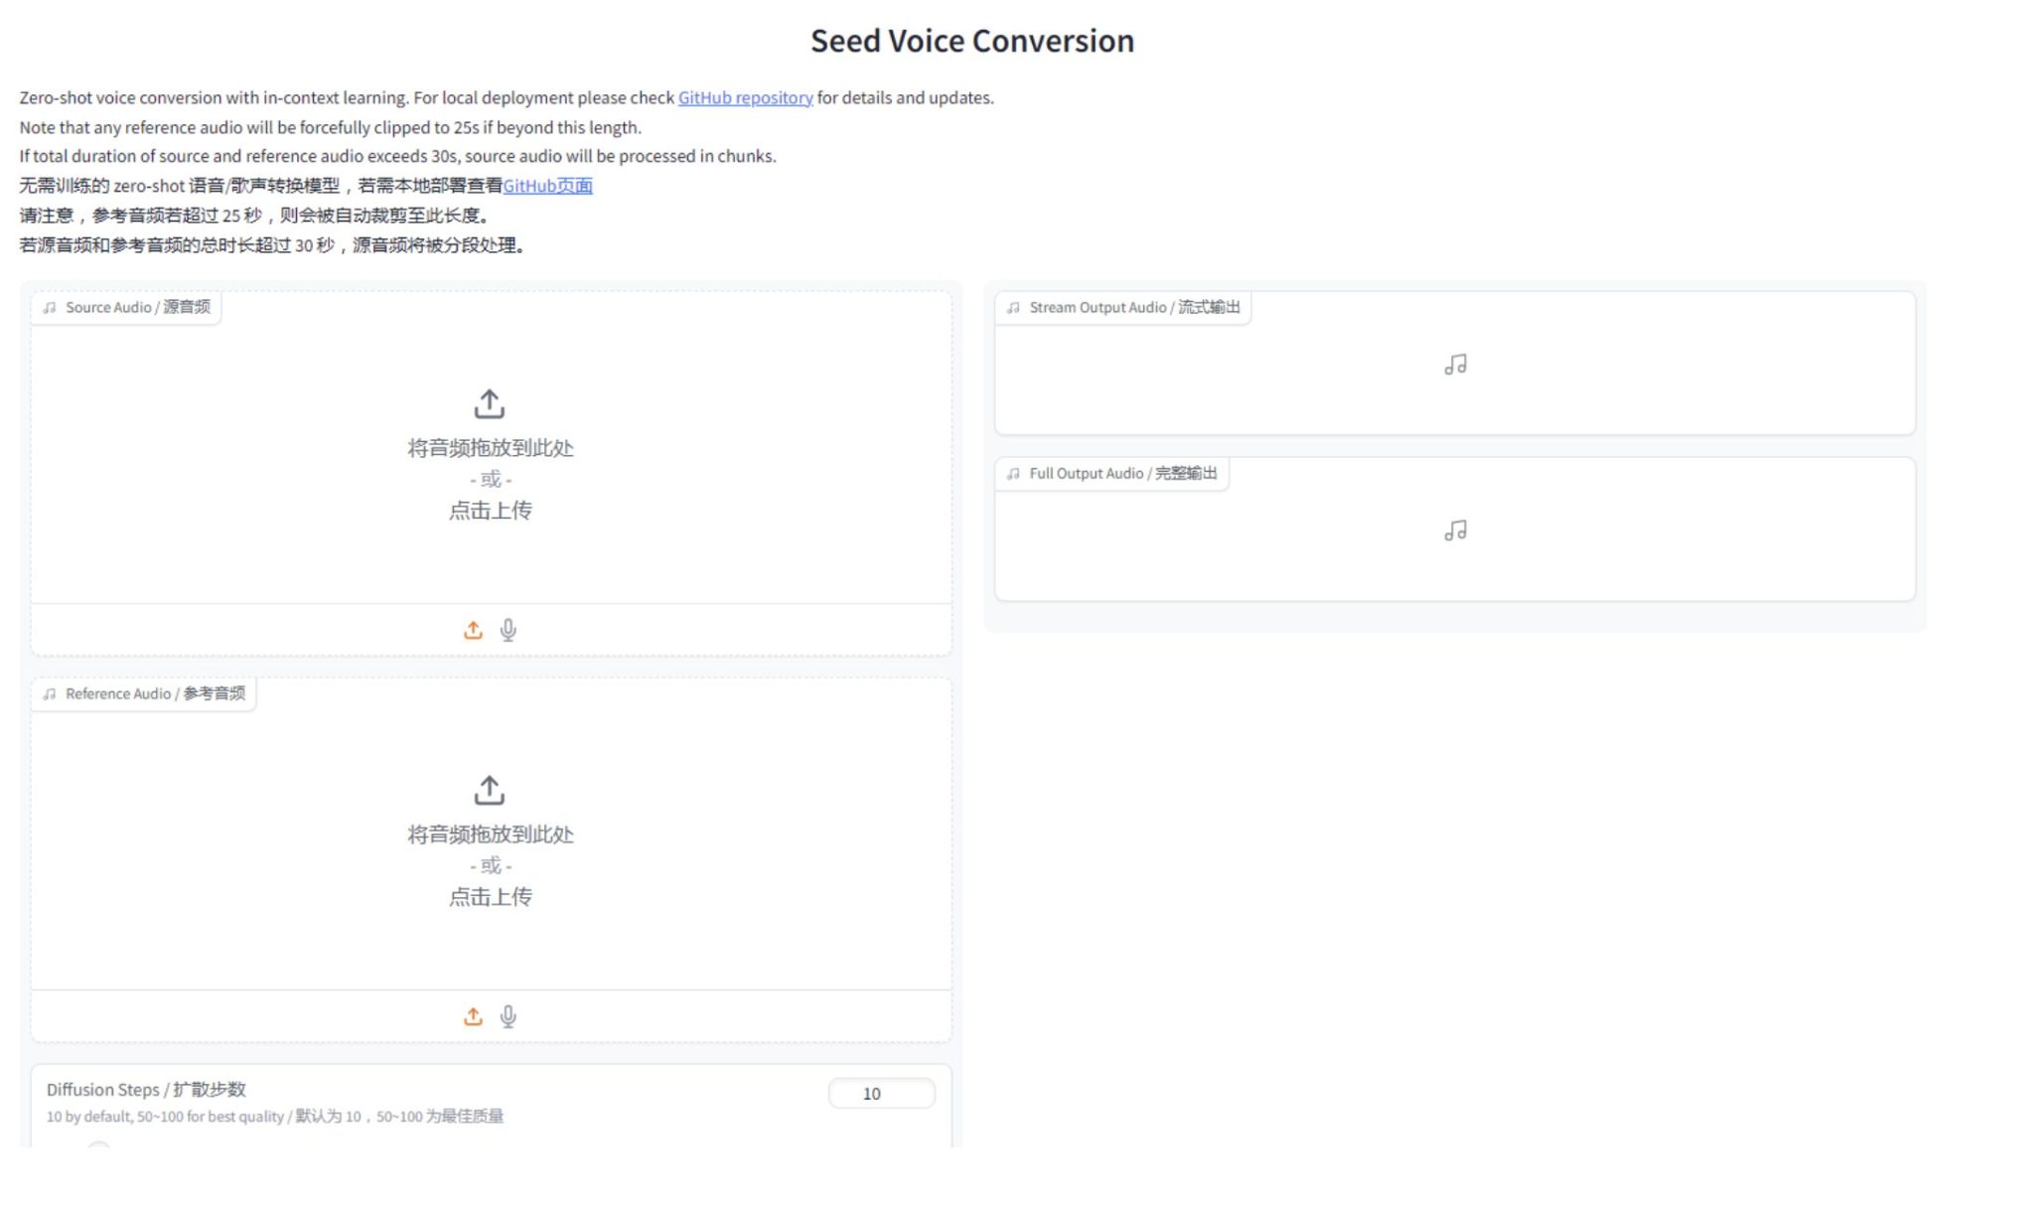Click the music note in Full Output Audio
This screenshot has height=1211, width=2034.
click(1455, 531)
